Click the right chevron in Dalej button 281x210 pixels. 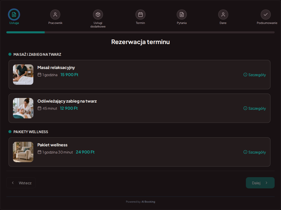(x=266, y=183)
